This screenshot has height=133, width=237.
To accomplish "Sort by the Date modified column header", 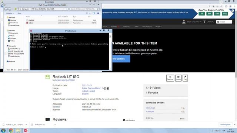I will 63,17.
